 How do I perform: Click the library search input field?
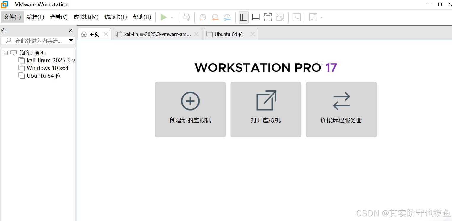[x=38, y=40]
